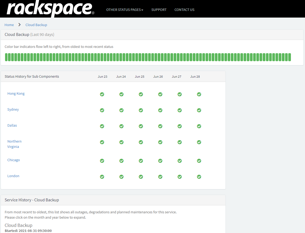This screenshot has width=305, height=233.
Task: Select the SUPPORT menu item
Action: (x=159, y=10)
